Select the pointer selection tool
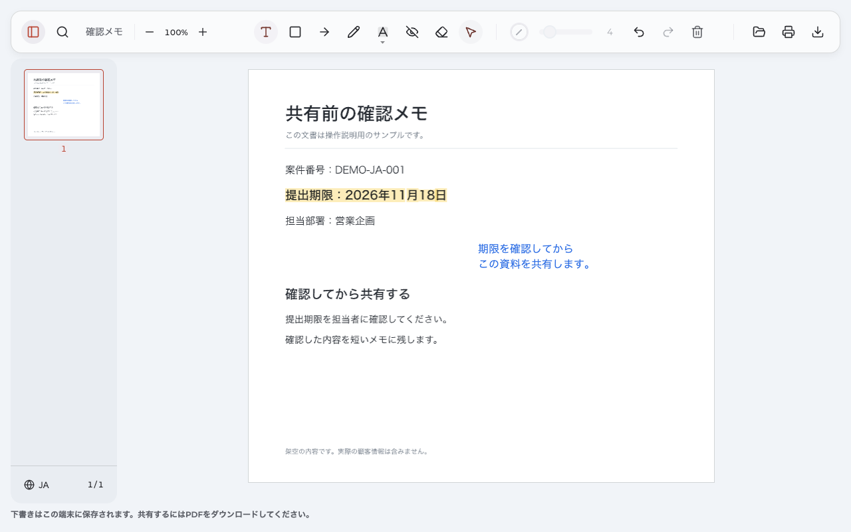Viewport: 851px width, 532px height. [471, 32]
